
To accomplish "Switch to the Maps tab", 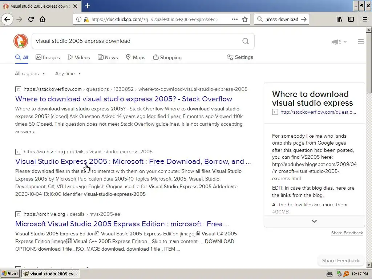I will tap(136, 57).
